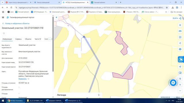
Task: Open the area search tool on map
Action: pyautogui.click(x=180, y=37)
